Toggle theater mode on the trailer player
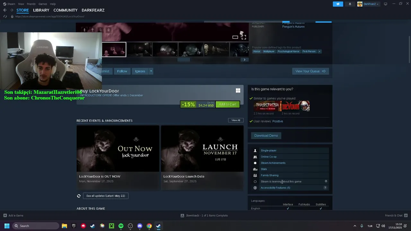 pyautogui.click(x=235, y=37)
